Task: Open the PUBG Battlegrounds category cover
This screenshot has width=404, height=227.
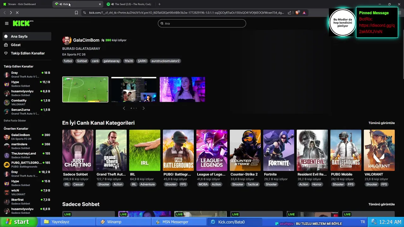Action: click(x=178, y=150)
